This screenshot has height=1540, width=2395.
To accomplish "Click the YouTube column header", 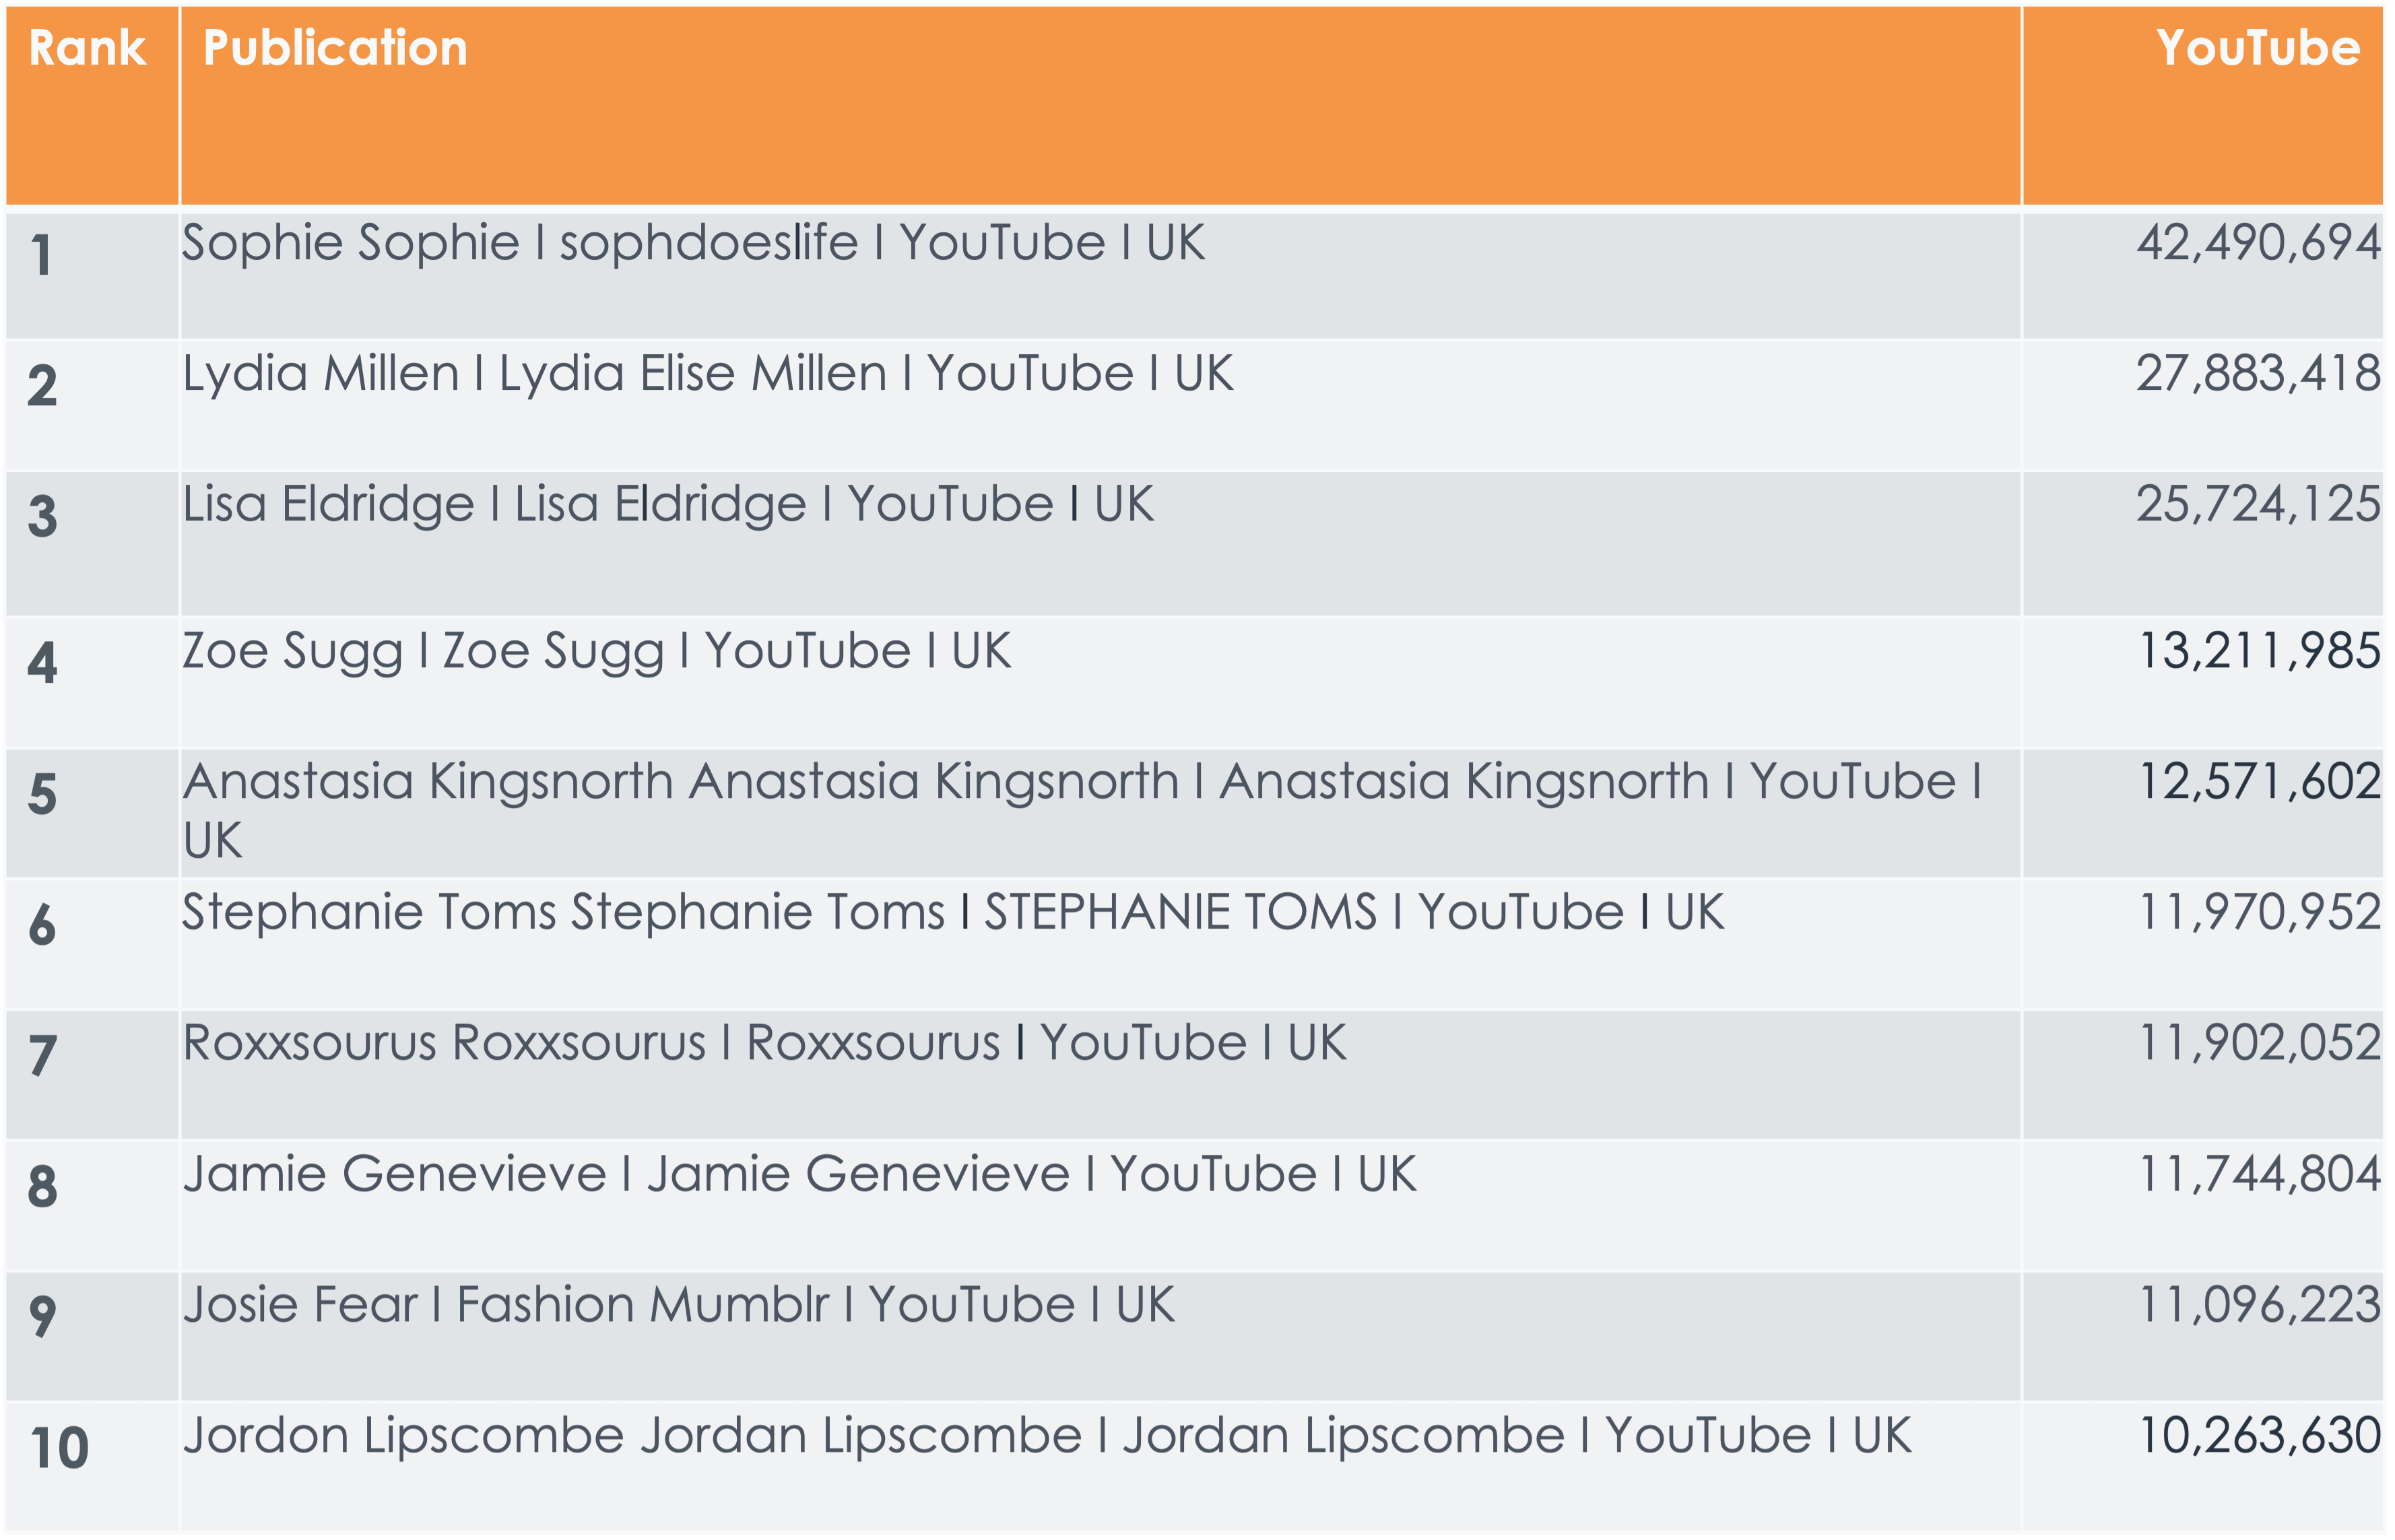I will pyautogui.click(x=2258, y=48).
